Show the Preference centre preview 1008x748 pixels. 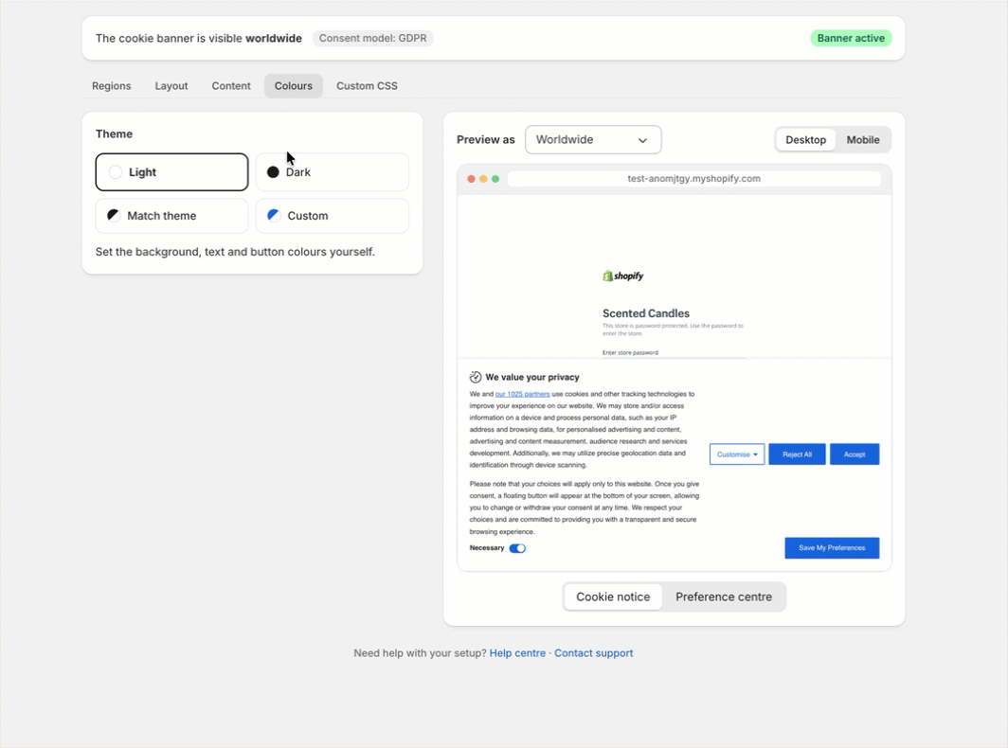pyautogui.click(x=724, y=597)
